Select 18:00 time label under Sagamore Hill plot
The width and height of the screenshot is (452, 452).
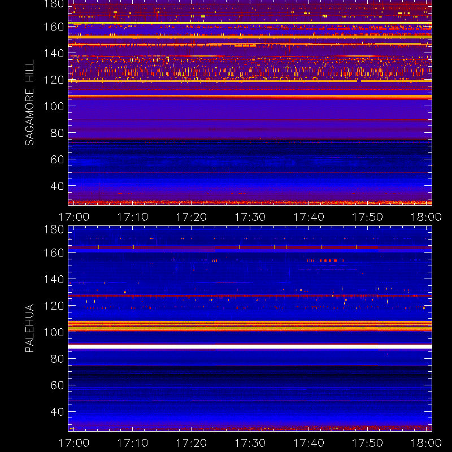(426, 217)
